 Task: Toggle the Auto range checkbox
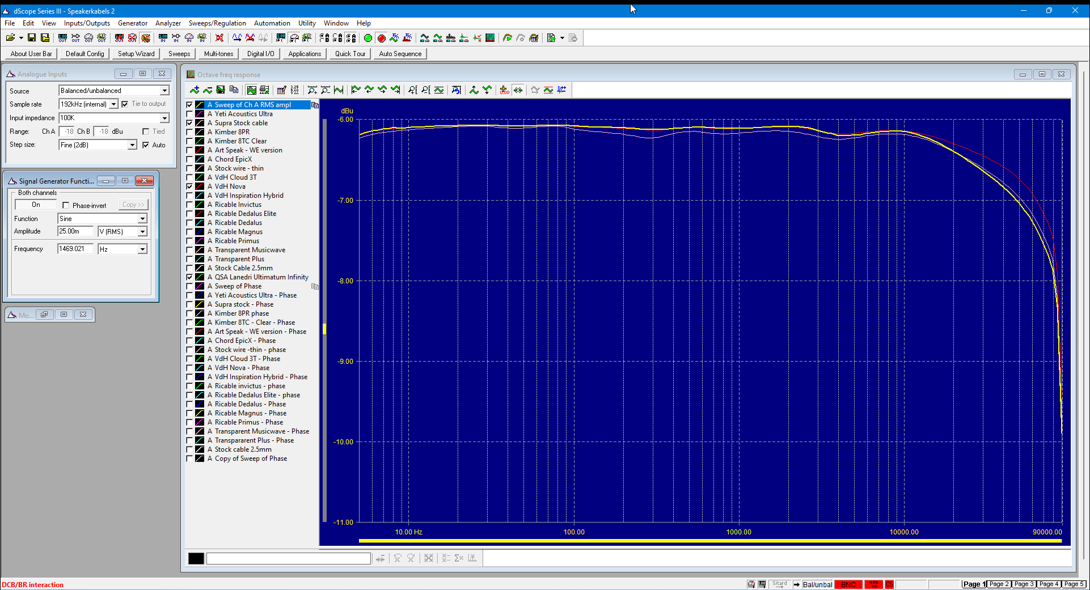coord(146,145)
